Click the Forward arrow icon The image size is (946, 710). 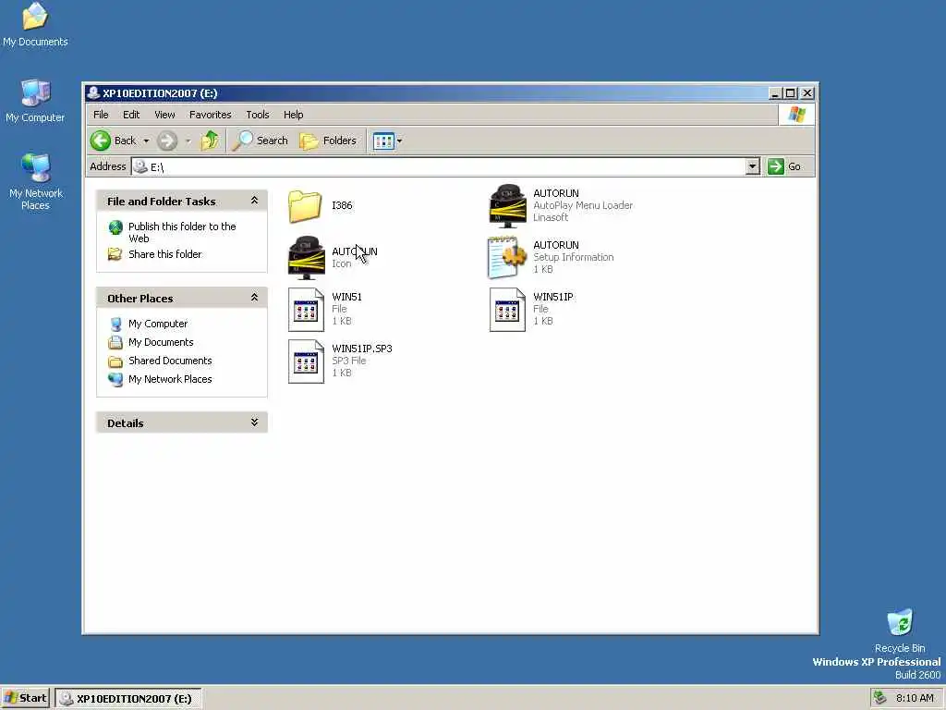pos(167,141)
